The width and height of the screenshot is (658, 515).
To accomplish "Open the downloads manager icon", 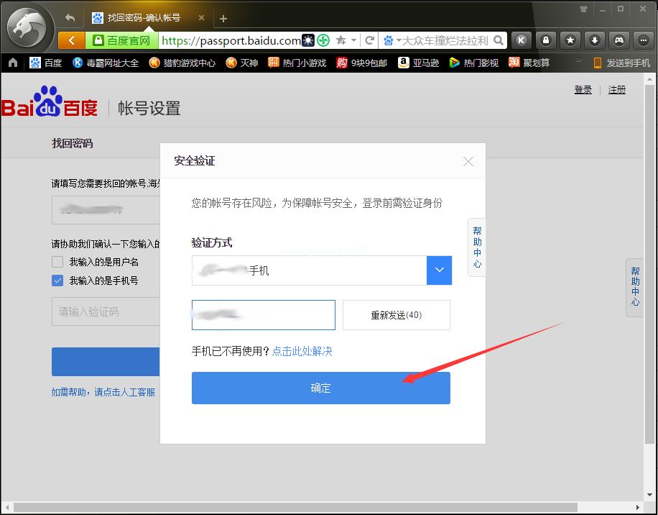I will (x=595, y=40).
